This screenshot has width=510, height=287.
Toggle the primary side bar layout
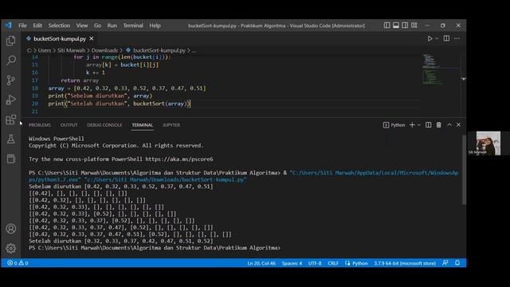(x=386, y=26)
